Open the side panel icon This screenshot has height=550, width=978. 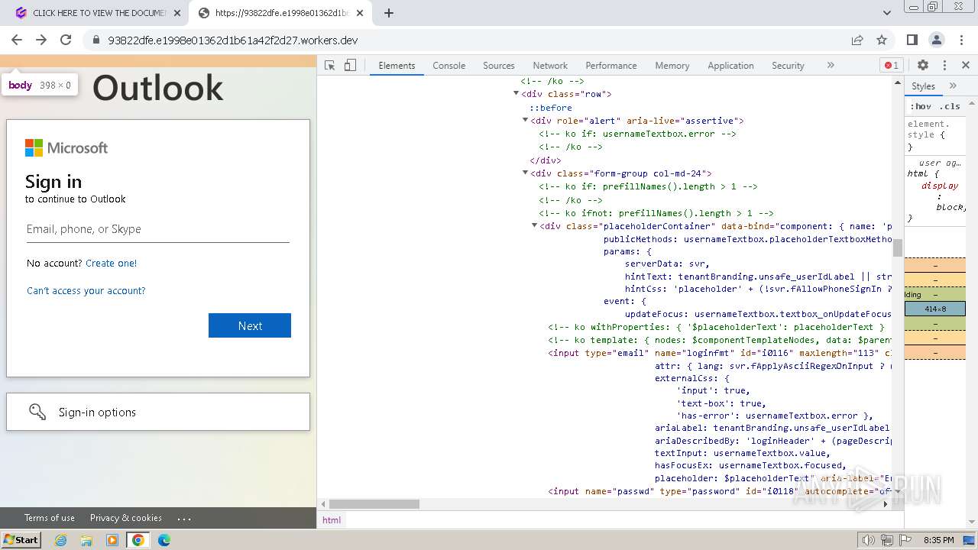click(912, 40)
